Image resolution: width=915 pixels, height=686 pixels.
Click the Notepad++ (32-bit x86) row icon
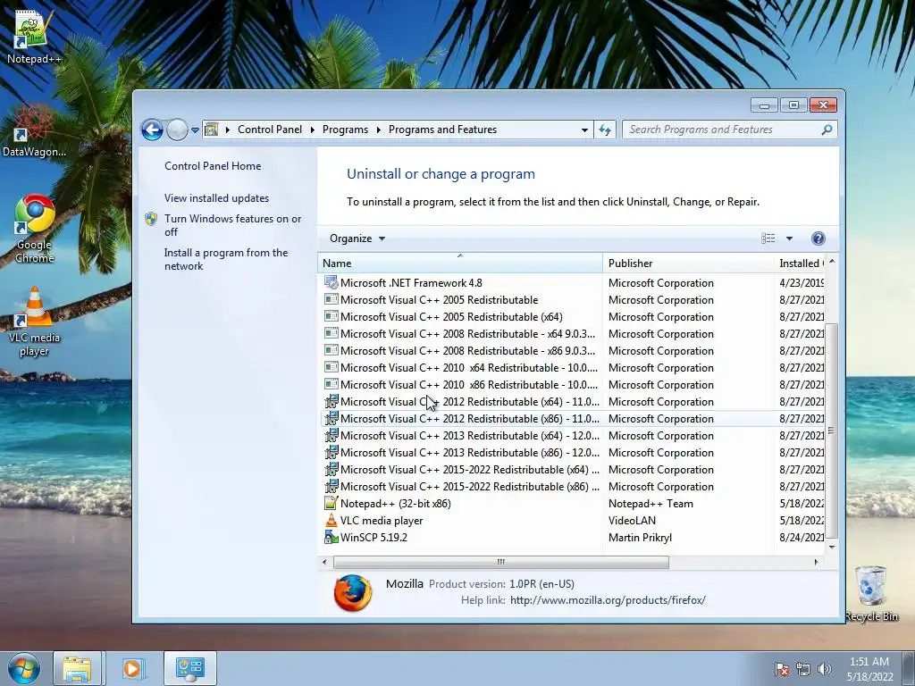click(x=331, y=503)
